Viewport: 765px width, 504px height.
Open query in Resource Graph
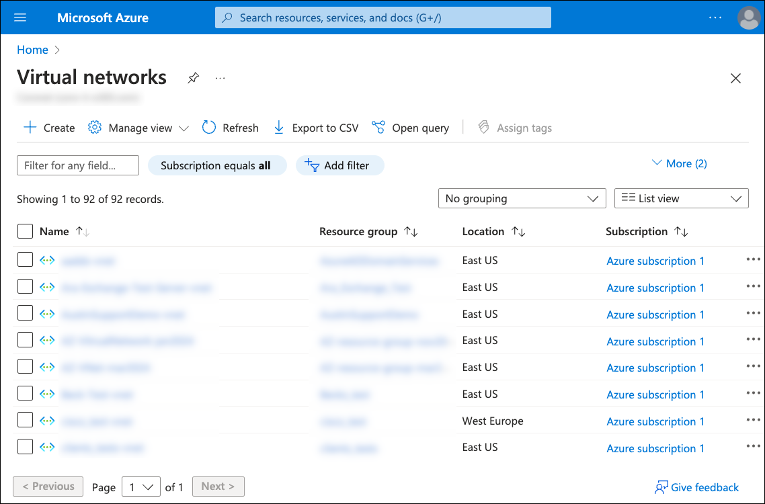[x=411, y=128]
